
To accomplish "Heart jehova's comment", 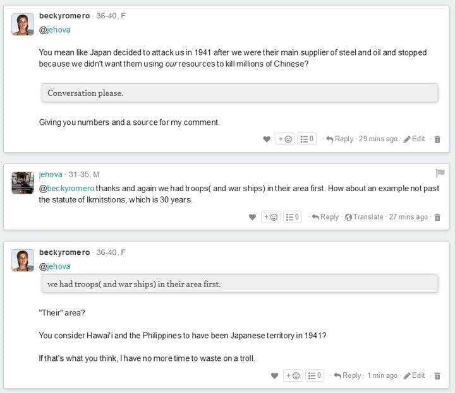I will click(252, 217).
